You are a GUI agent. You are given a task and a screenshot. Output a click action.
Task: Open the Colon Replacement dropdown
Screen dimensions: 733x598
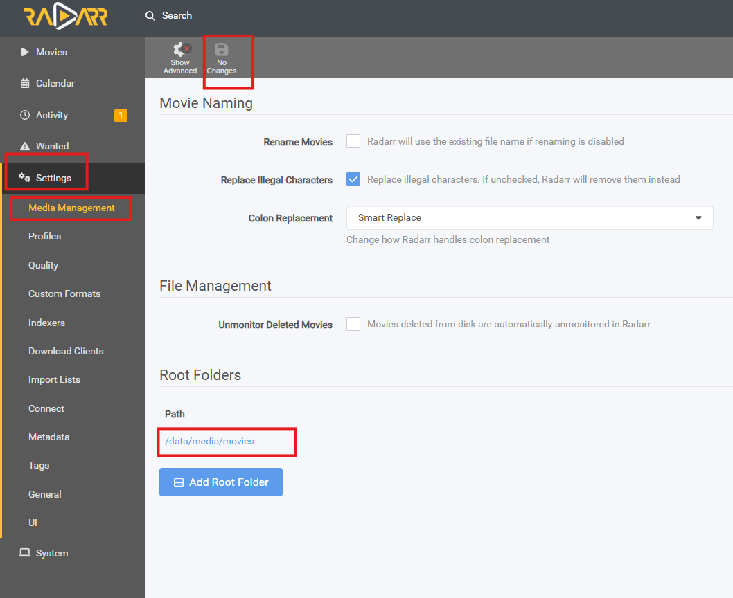pyautogui.click(x=529, y=217)
